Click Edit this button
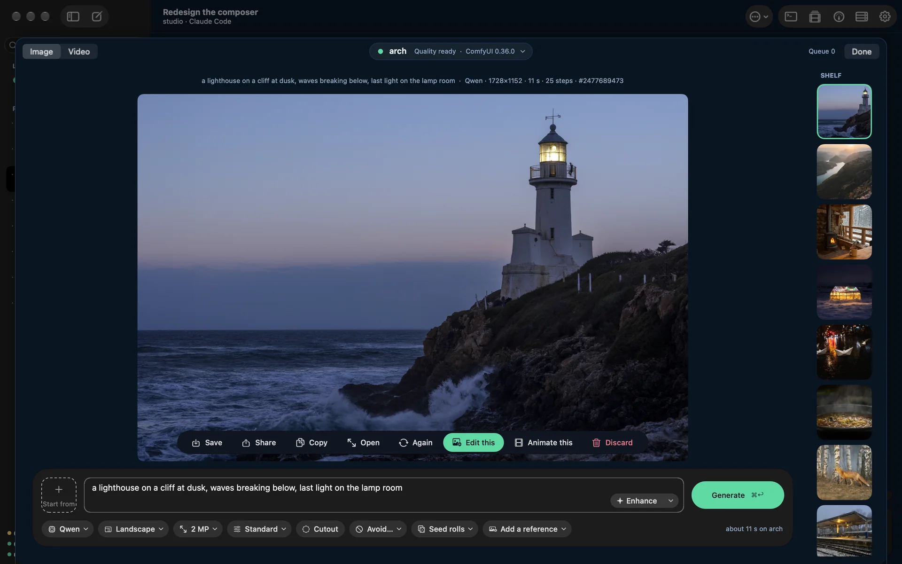 point(473,443)
